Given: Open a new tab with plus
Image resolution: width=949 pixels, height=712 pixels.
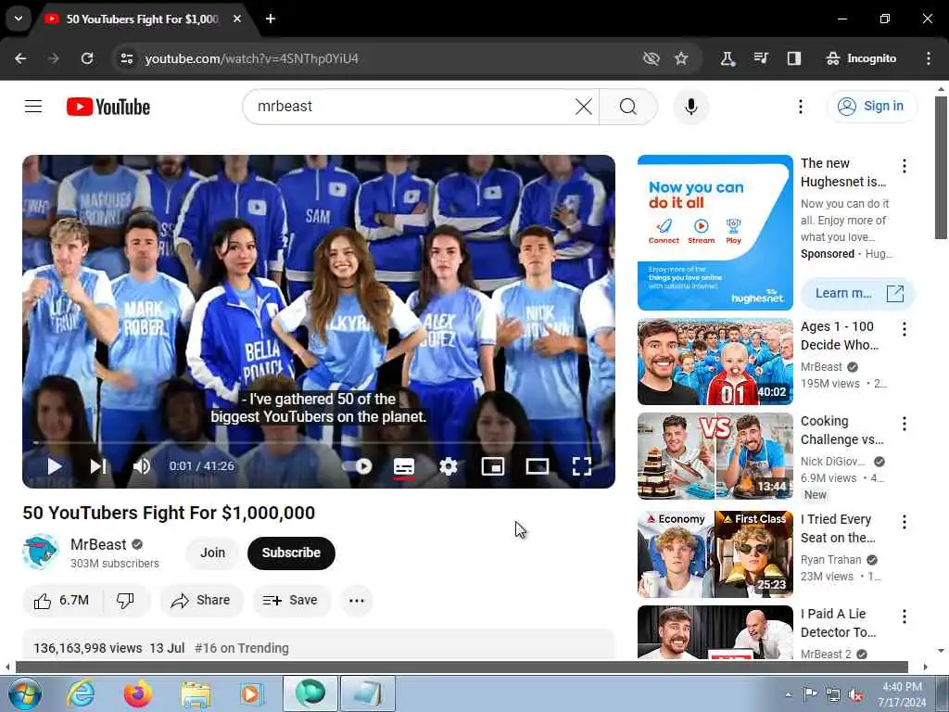Looking at the screenshot, I should (x=271, y=19).
